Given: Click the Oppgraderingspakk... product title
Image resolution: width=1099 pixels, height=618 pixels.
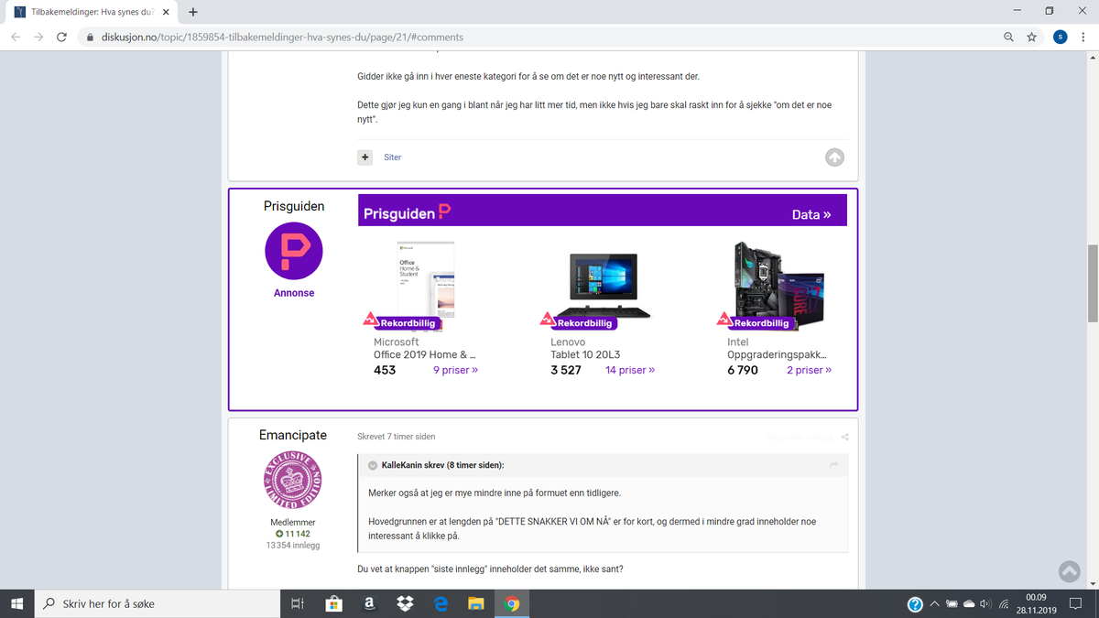Looking at the screenshot, I should 778,355.
